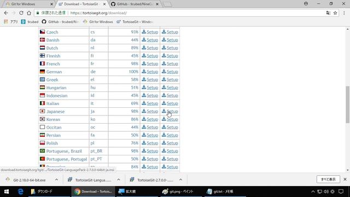Expand options for TortoiseGit-Langua download

(119, 179)
